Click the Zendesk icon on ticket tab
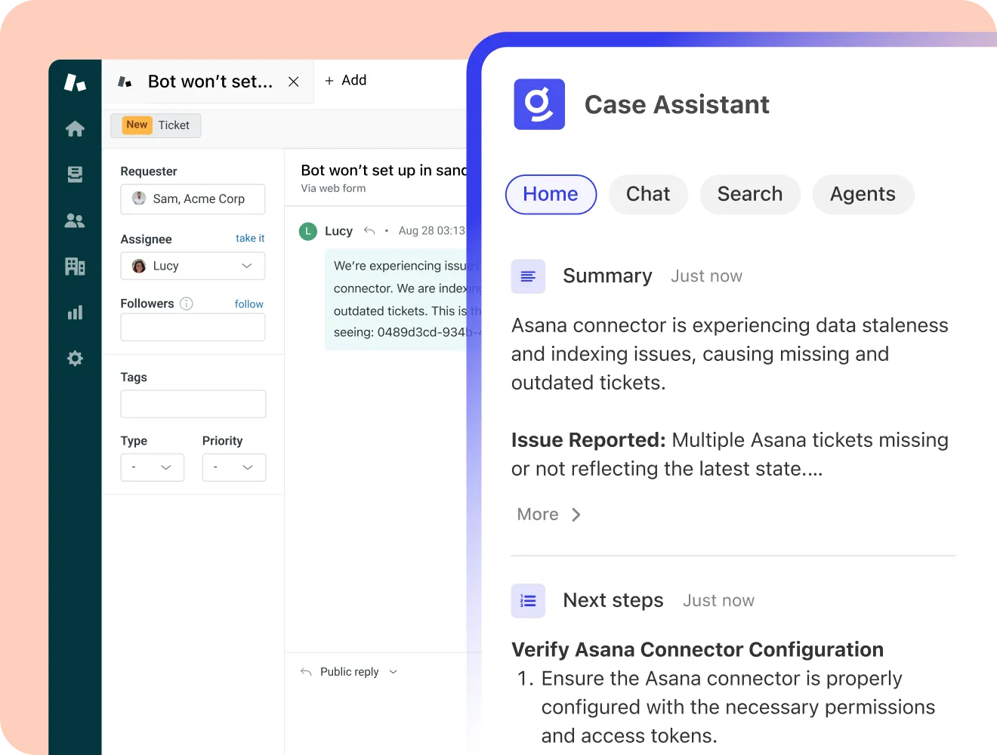997x755 pixels. [x=125, y=82]
